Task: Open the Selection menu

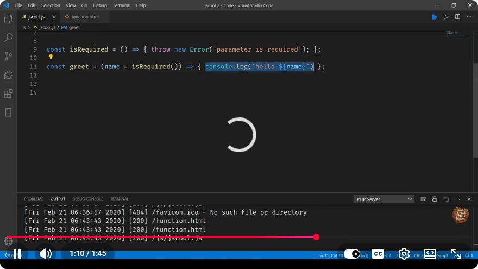Action: click(51, 5)
